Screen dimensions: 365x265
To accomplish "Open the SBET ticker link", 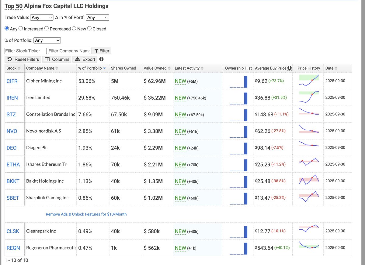I will coord(13,198).
